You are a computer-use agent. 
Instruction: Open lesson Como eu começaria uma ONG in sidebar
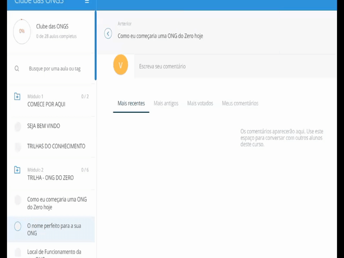pos(56,203)
